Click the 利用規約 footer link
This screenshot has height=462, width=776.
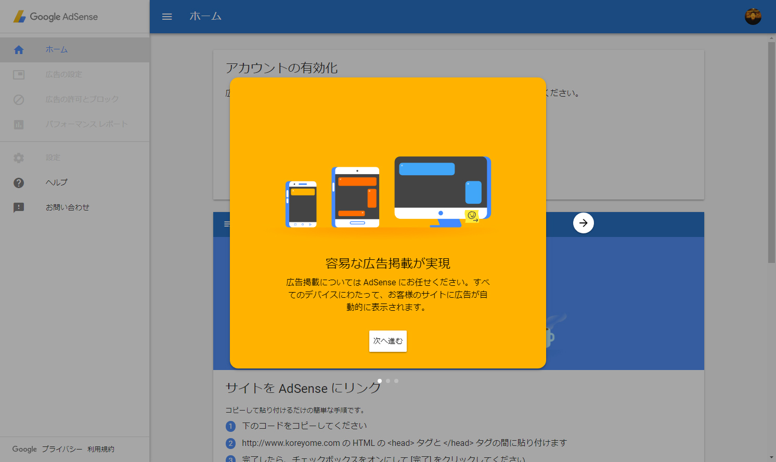(x=101, y=449)
